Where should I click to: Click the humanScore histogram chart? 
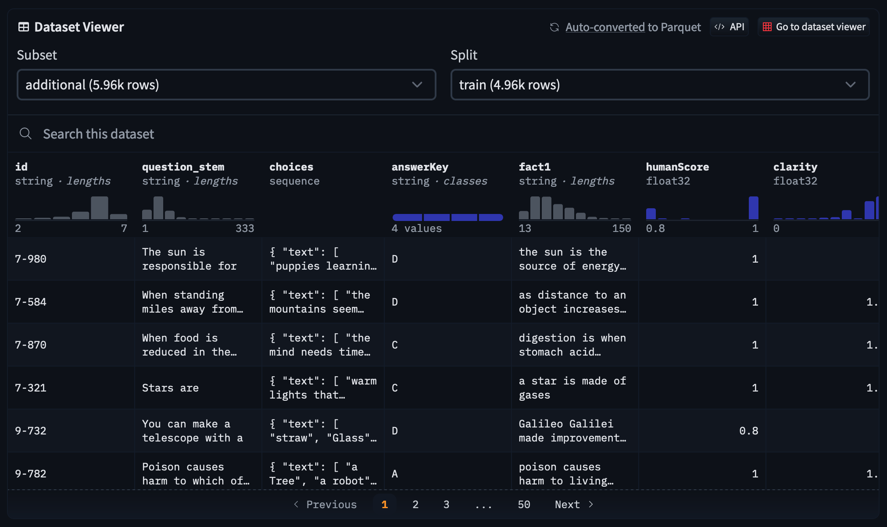[x=701, y=213]
